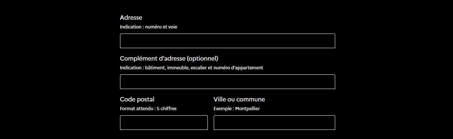Click the "Code postal" label text
Image resolution: width=453 pixels, height=139 pixels.
137,99
